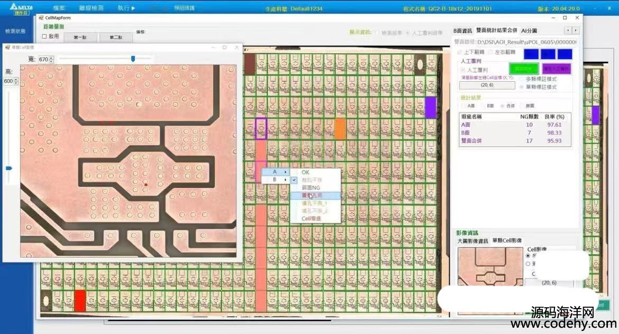Switch to the 雙面統計結果合併 tab

pos(497,30)
